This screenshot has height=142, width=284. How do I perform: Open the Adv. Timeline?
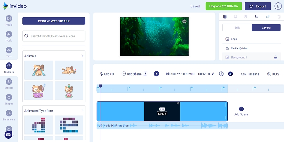[x=250, y=74]
